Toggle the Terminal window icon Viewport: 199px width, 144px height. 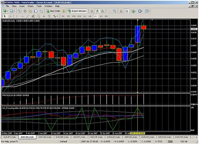(36, 11)
